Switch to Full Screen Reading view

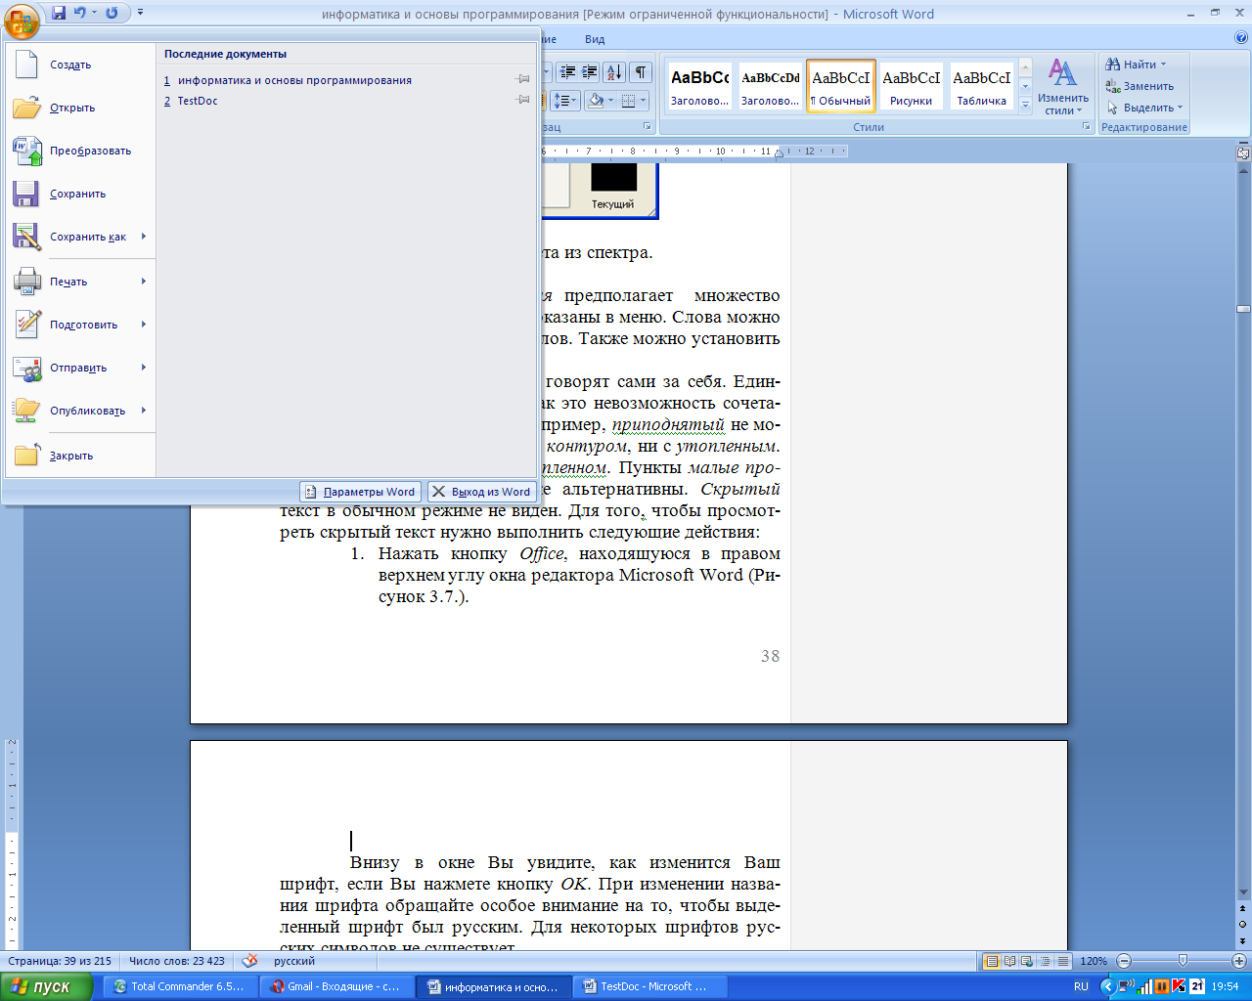pyautogui.click(x=1010, y=961)
